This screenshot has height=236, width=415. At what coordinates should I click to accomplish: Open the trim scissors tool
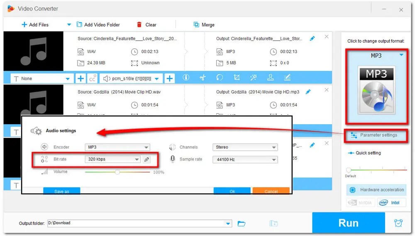point(203,77)
